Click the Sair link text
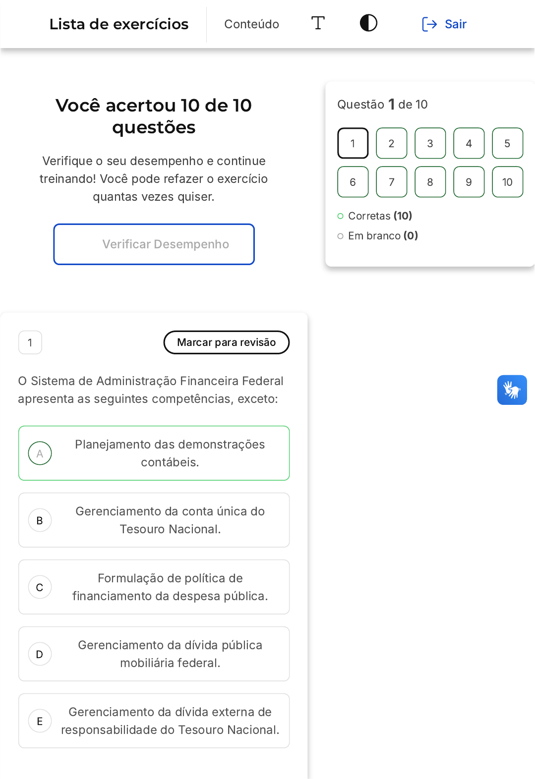Screen dimensions: 535x779 coord(455,24)
